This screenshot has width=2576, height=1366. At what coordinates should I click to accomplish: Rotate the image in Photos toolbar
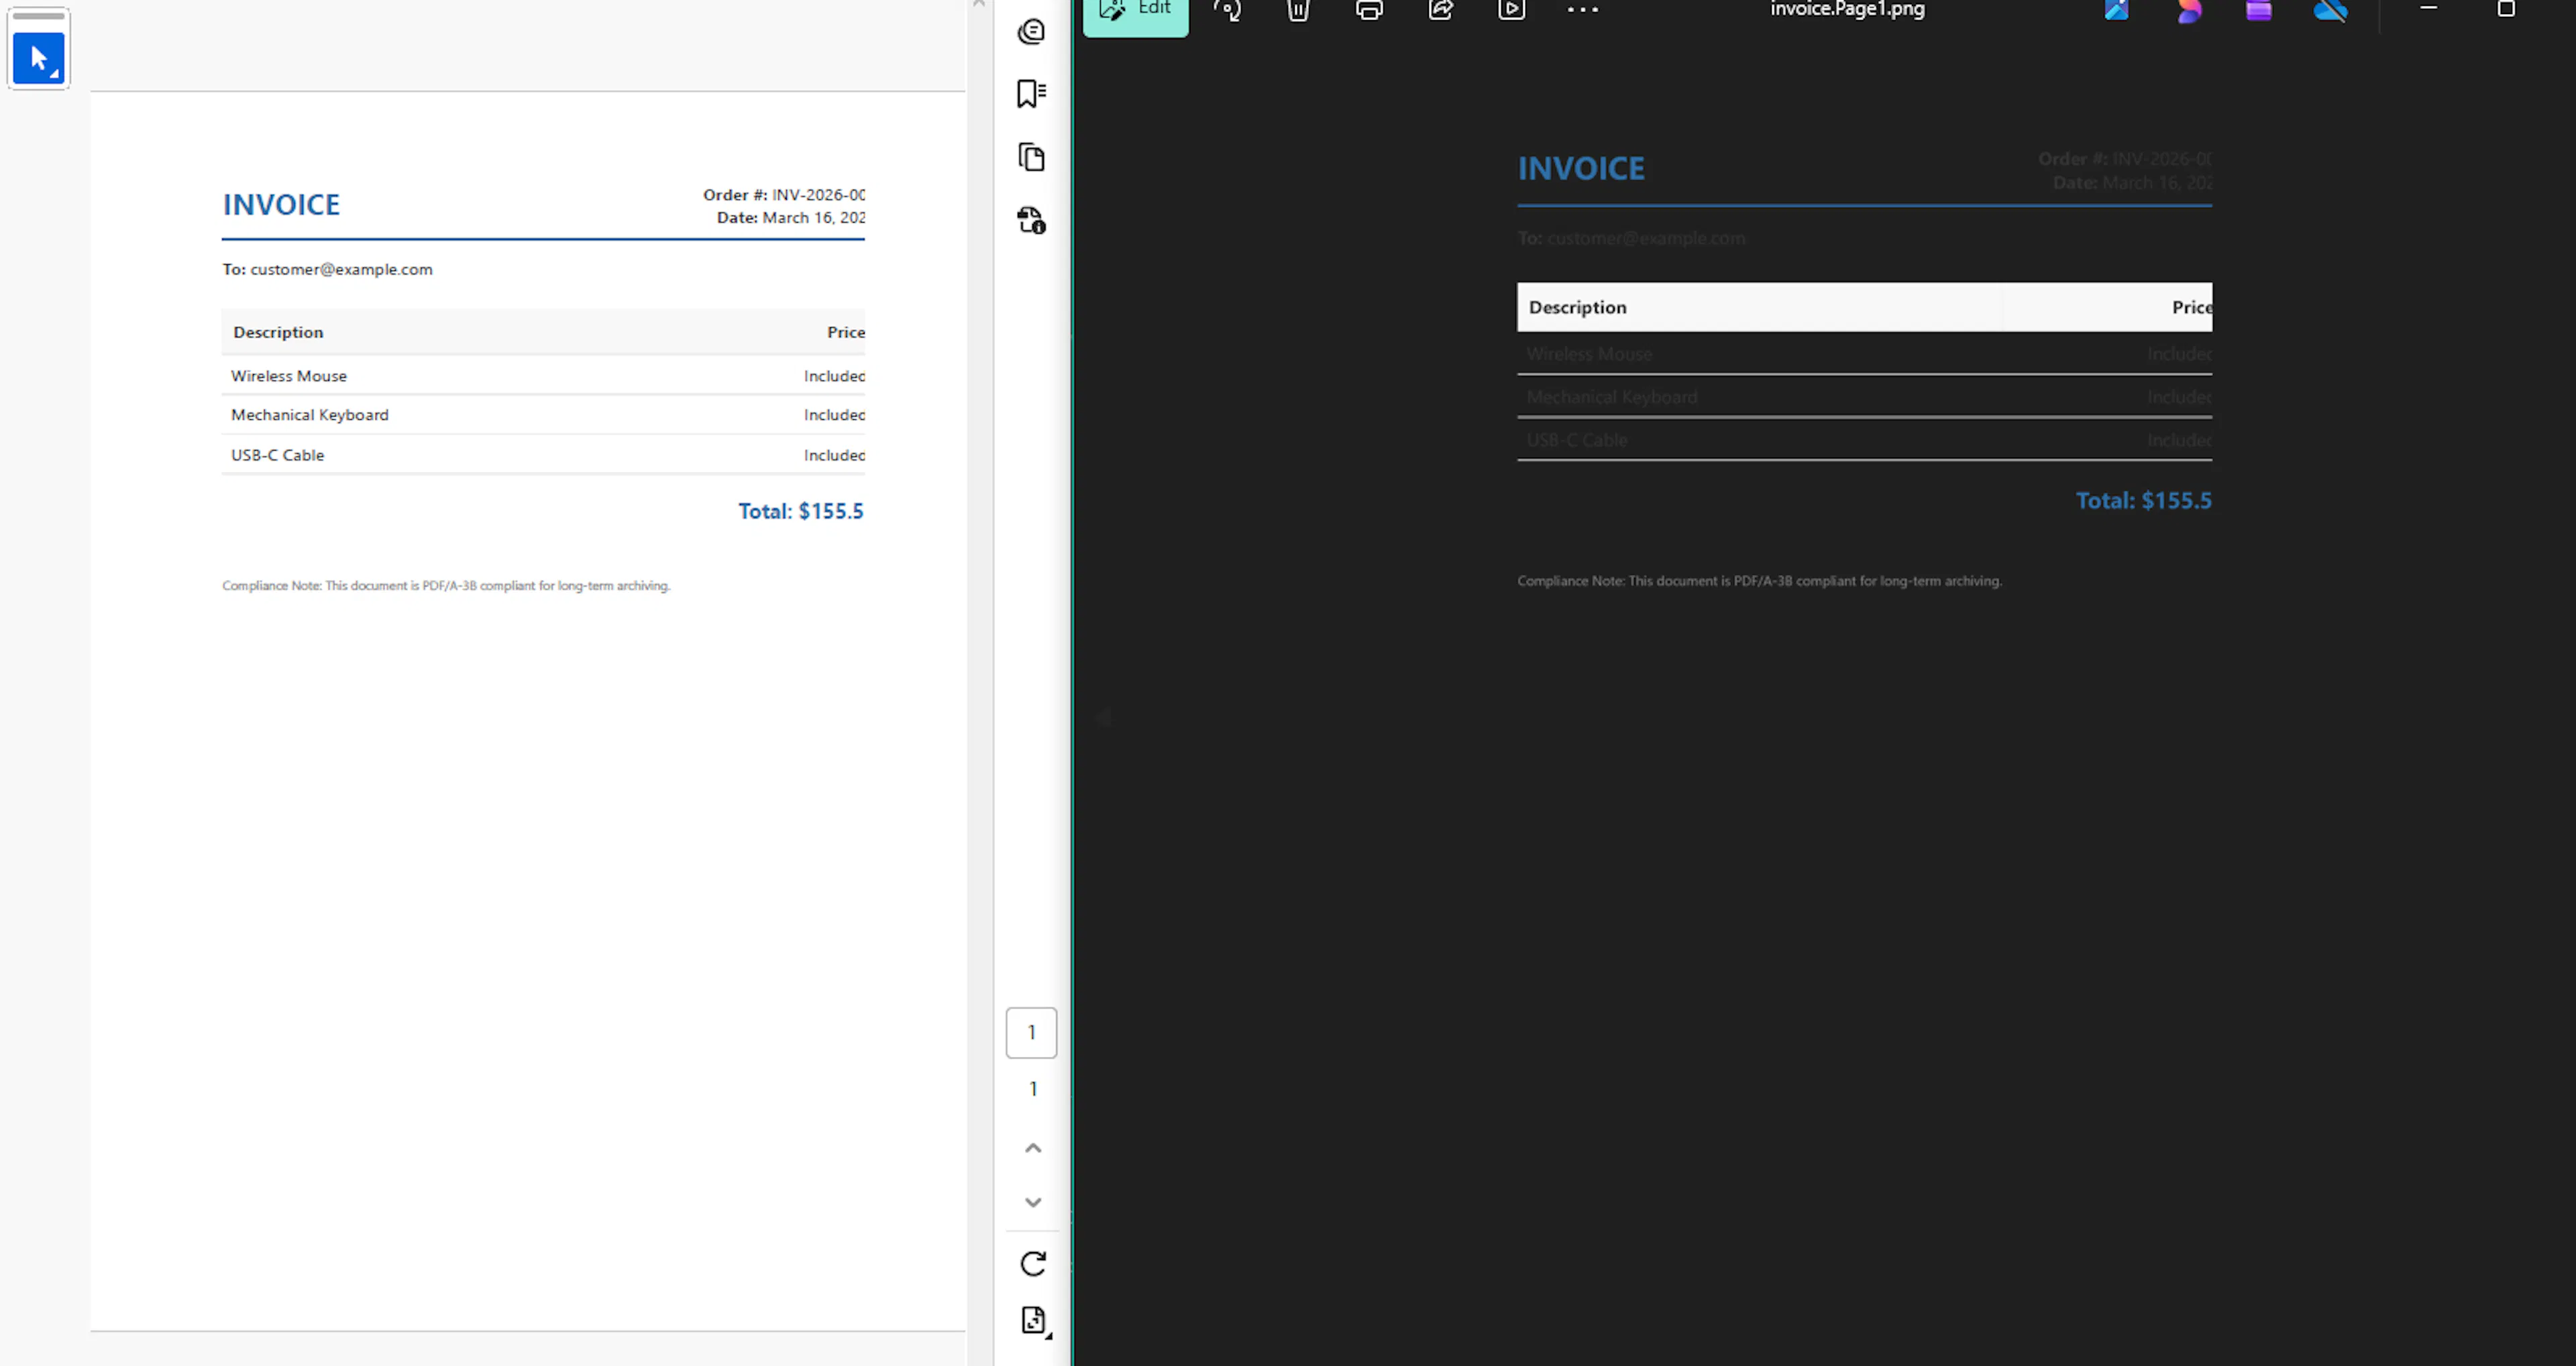(x=1227, y=10)
